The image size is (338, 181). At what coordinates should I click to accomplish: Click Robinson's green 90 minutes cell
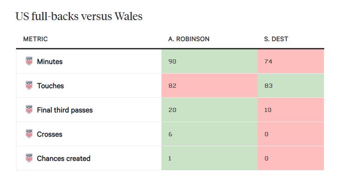[x=209, y=61]
